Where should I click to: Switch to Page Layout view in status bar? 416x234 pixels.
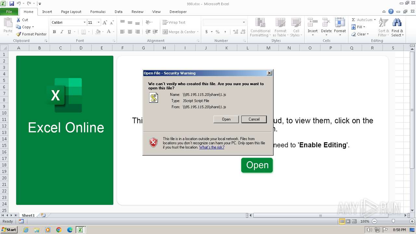tap(348, 221)
